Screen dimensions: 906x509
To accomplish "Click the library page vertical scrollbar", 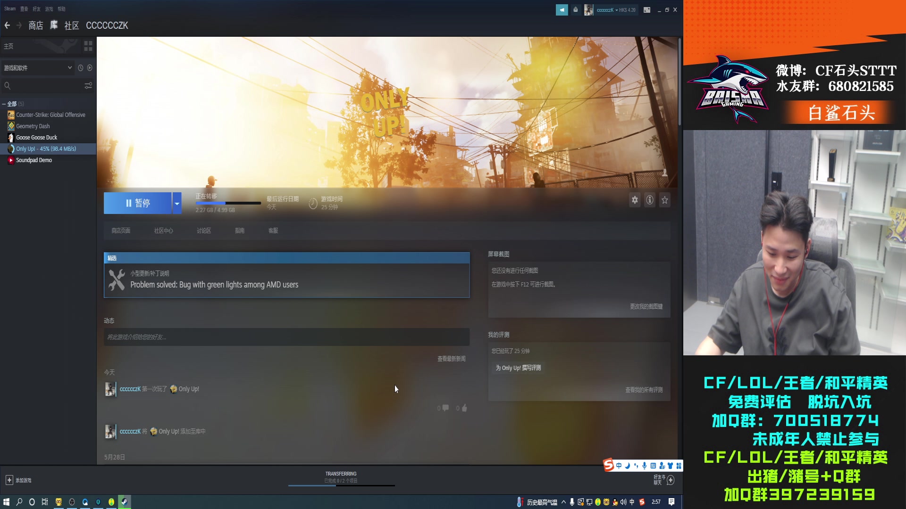I will tap(679, 82).
